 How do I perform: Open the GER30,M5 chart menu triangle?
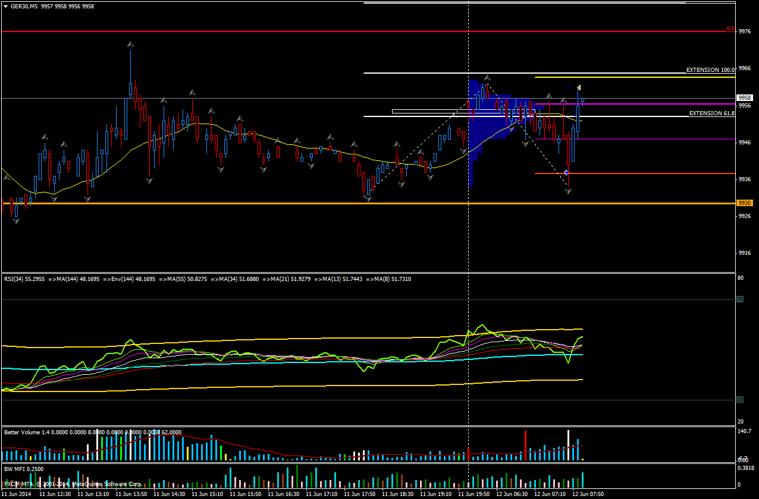5,6
